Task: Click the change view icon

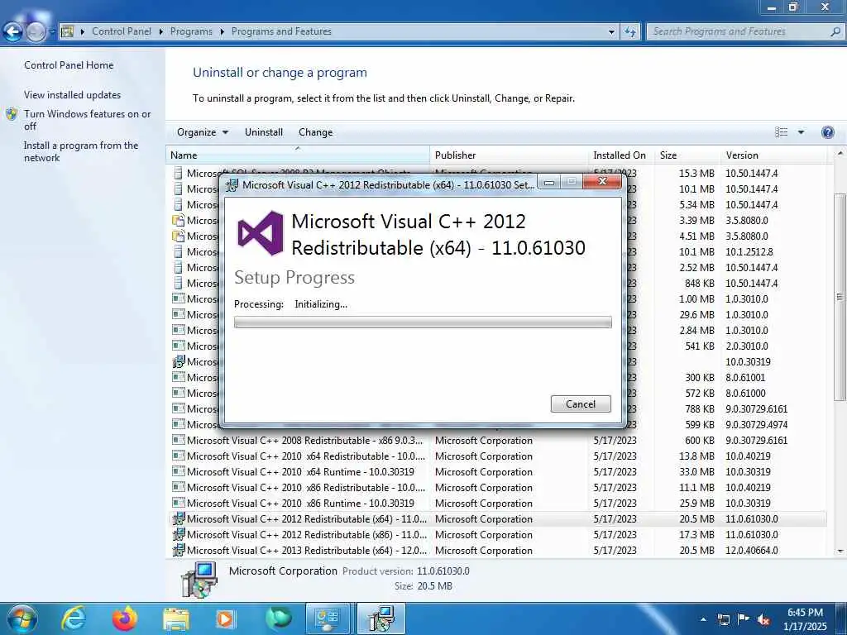Action: [781, 132]
